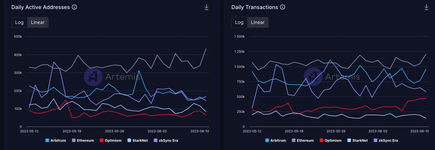
Task: Hide Arbitrum series in Daily Transactions legend
Action: (x=276, y=140)
